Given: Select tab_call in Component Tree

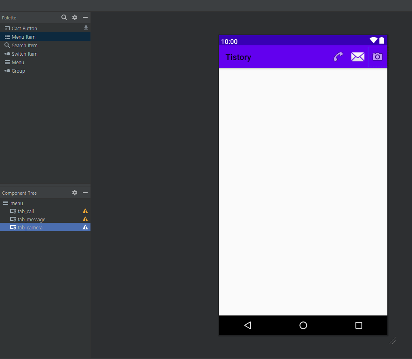Looking at the screenshot, I should click(x=45, y=211).
